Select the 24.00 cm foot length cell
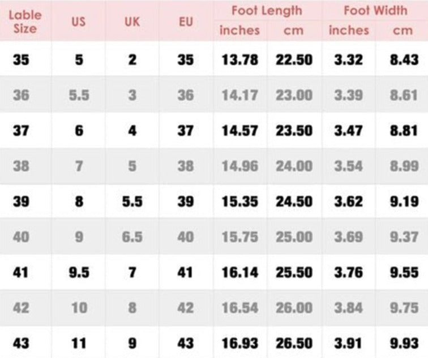 294,166
